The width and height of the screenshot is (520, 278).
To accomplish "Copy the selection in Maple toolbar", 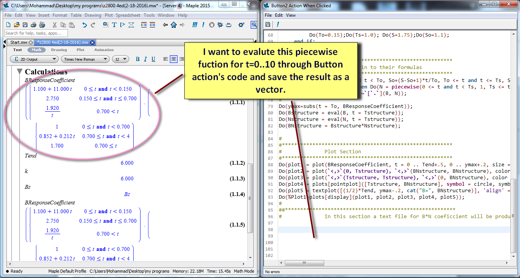I will (x=63, y=25).
